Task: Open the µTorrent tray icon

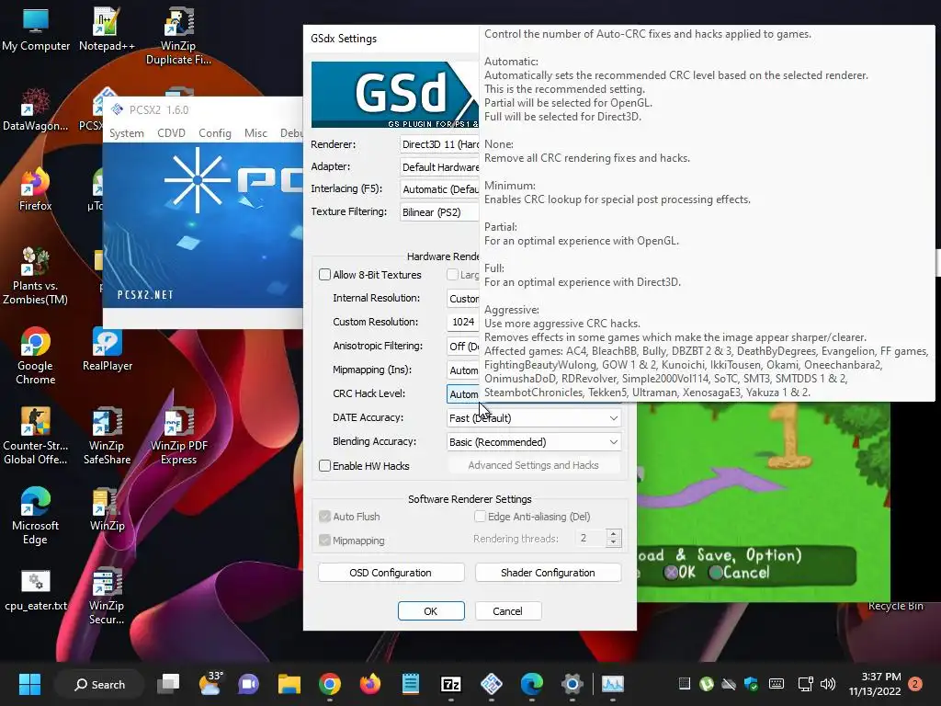Action: tap(707, 684)
